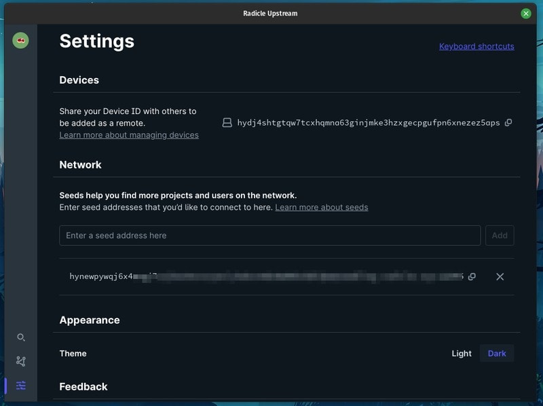Click the Device ID text hydj4sht…
Screen dimensions: 543x406
coord(369,123)
